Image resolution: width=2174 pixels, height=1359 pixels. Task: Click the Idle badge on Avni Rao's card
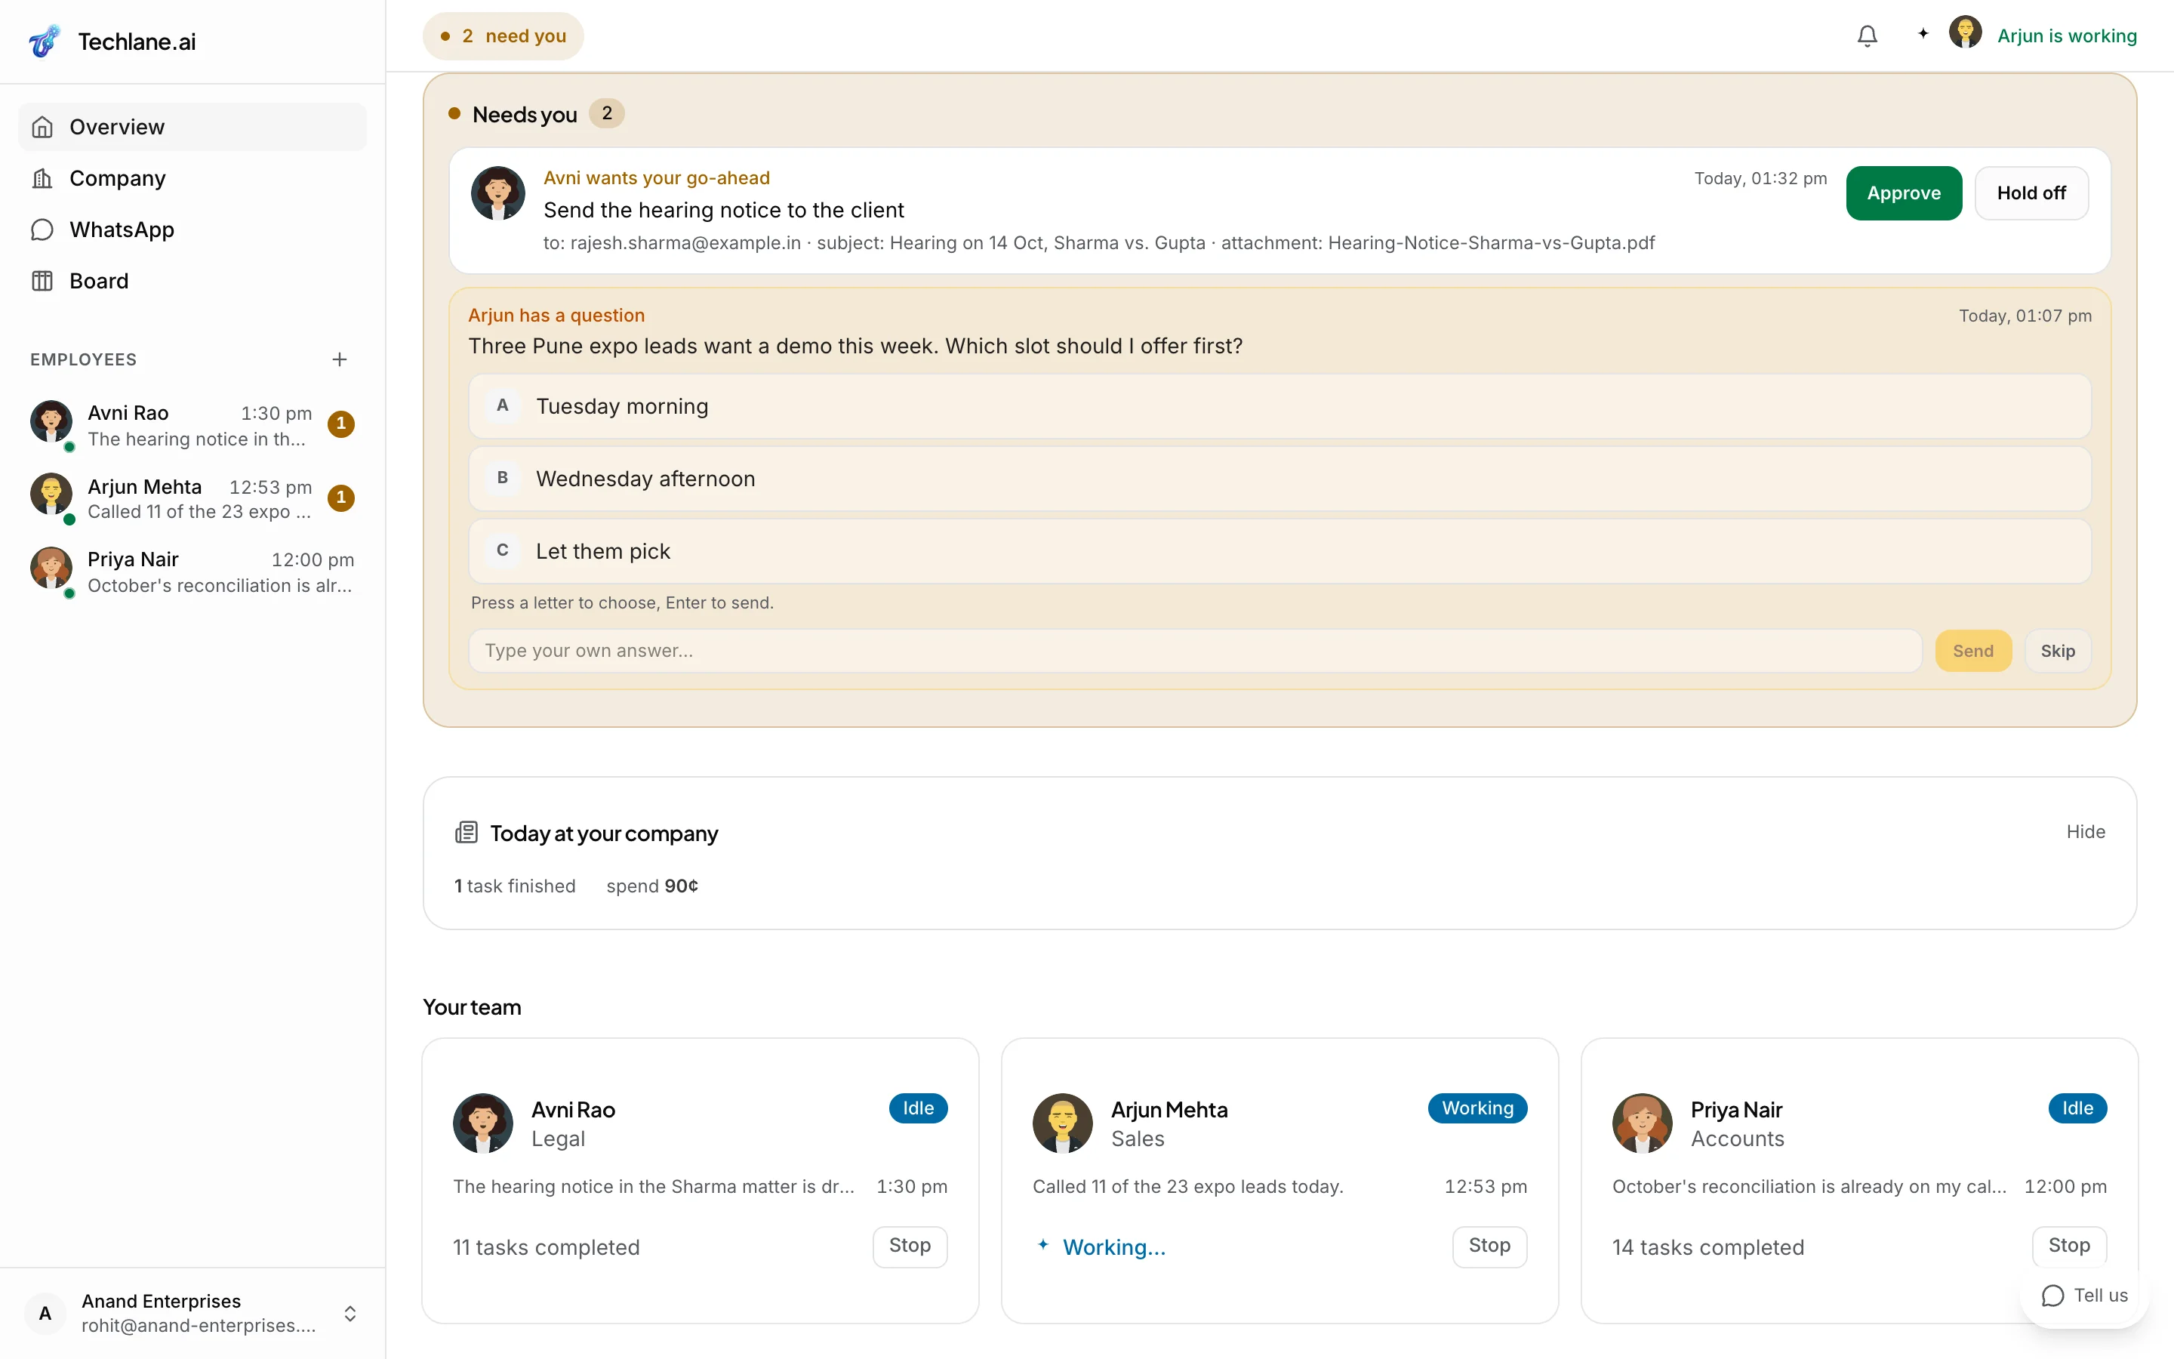tap(918, 1108)
